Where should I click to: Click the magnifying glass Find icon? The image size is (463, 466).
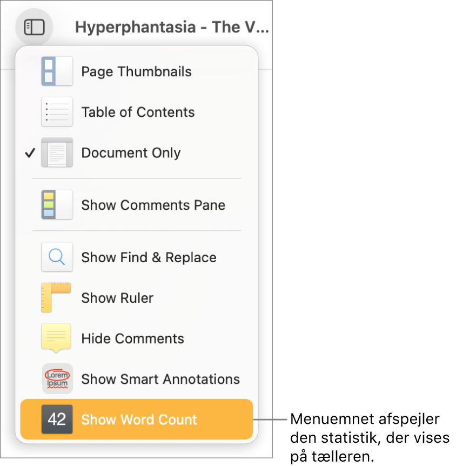(57, 257)
